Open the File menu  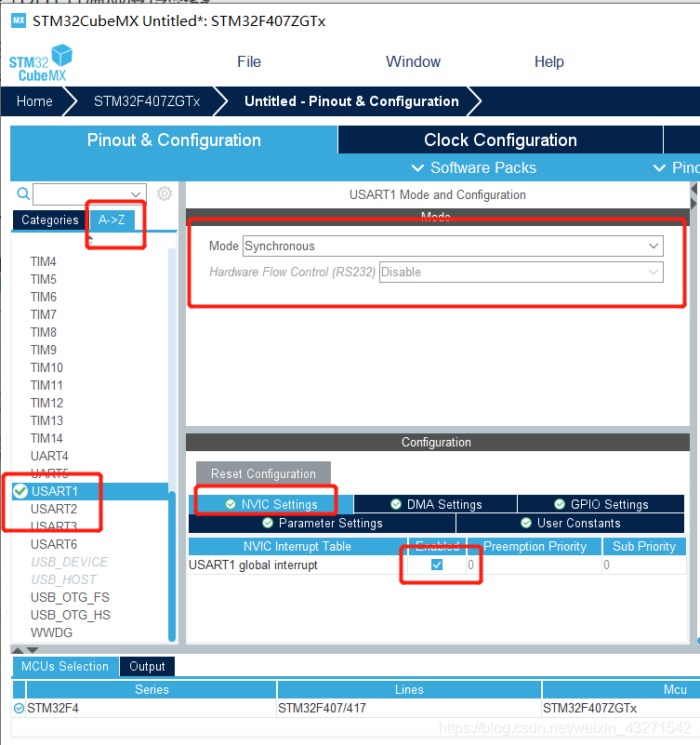[249, 61]
